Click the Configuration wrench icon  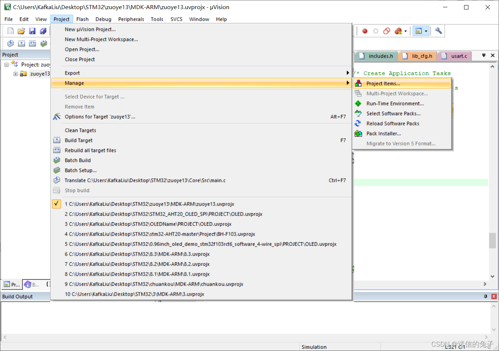point(439,31)
